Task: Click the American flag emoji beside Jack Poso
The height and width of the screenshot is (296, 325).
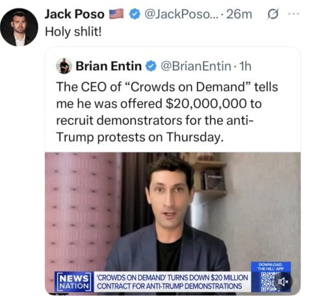Action: (116, 14)
